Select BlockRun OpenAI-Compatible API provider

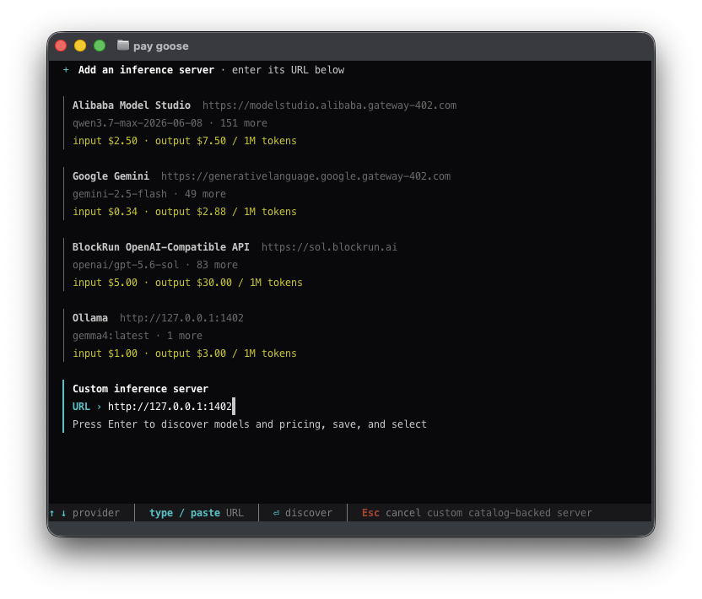[160, 246]
